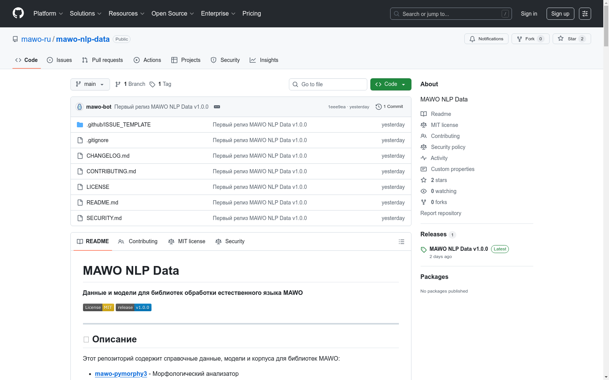The height and width of the screenshot is (380, 609).
Task: Open the MAWO NLP Data v1.0.0 release
Action: pos(459,249)
